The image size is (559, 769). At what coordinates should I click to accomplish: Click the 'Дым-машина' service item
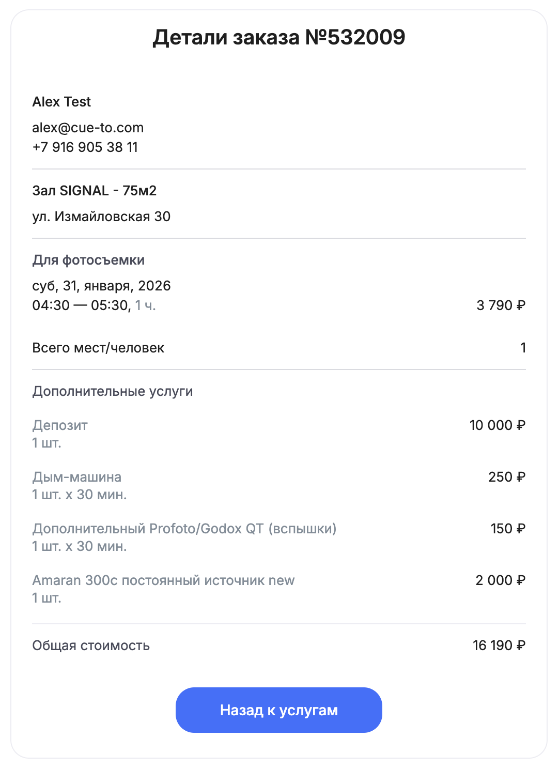click(77, 477)
